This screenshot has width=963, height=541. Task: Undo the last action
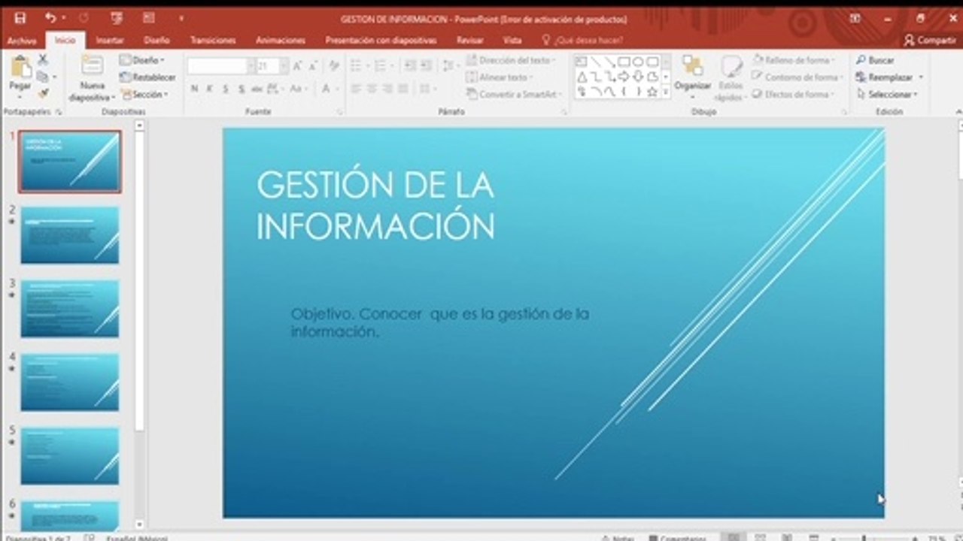[50, 18]
